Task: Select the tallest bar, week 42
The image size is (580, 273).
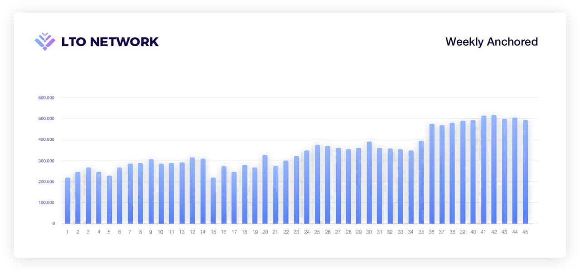Action: (x=494, y=169)
